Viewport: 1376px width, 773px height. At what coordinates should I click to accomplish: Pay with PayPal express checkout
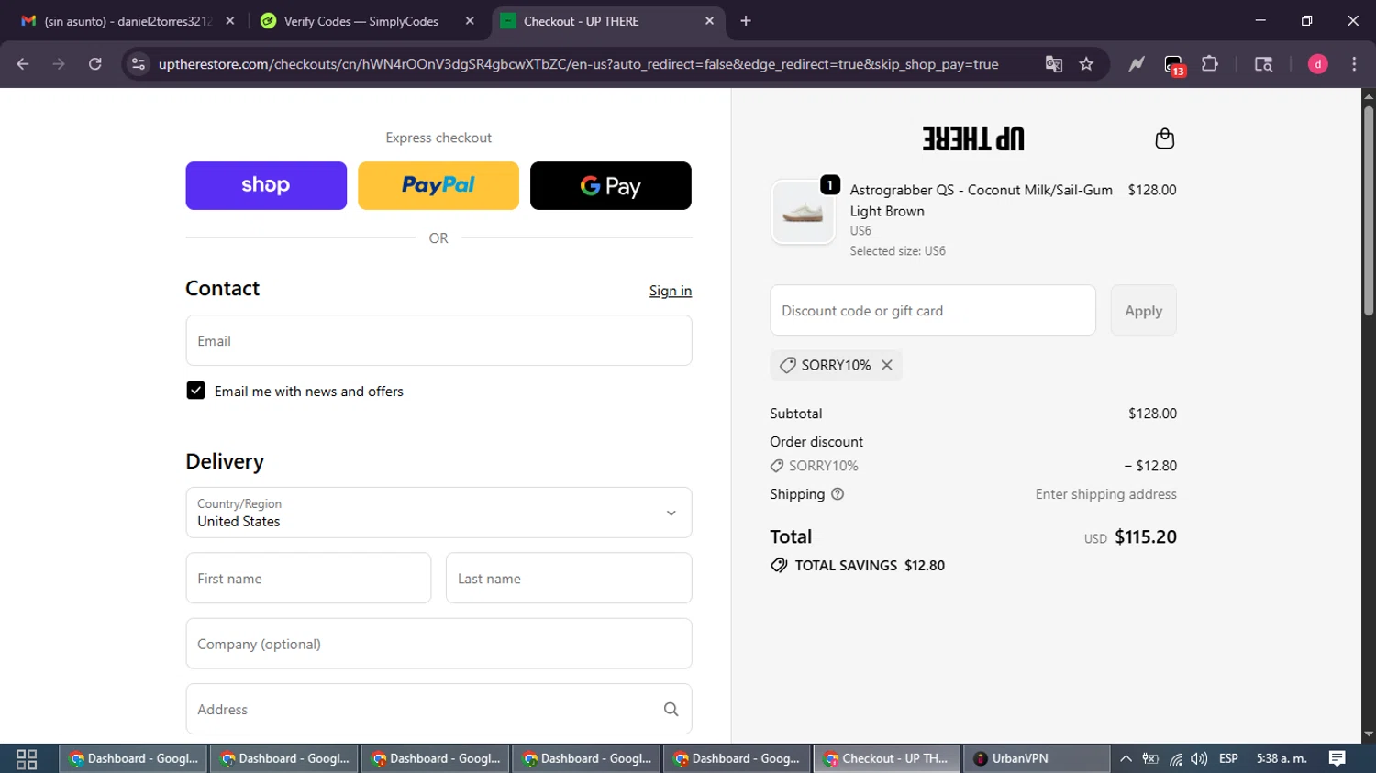pos(438,185)
